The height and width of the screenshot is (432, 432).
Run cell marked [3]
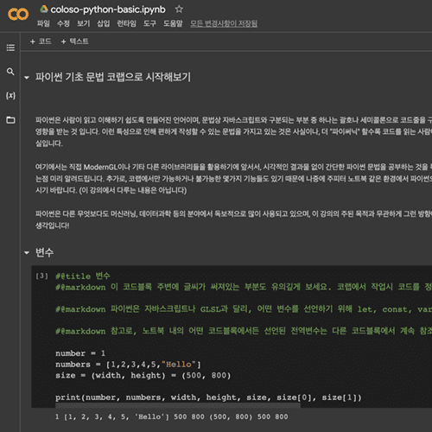click(x=42, y=276)
